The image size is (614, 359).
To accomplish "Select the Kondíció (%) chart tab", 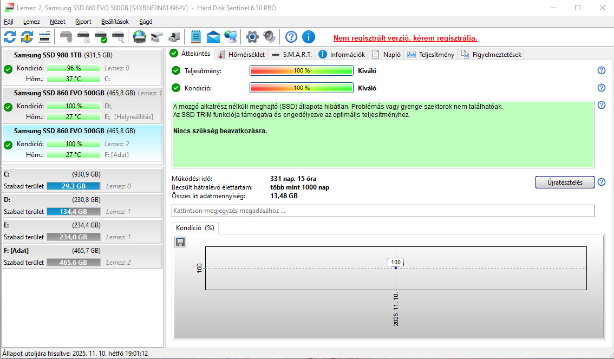I will pos(195,228).
